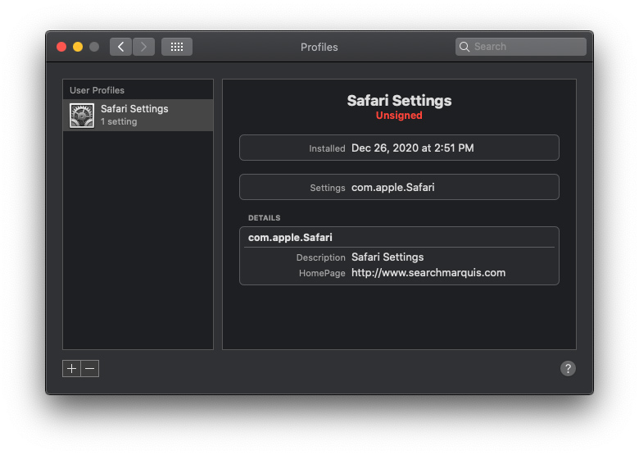Click the bold com.apple.Safari details header
The width and height of the screenshot is (639, 455).
tap(290, 238)
